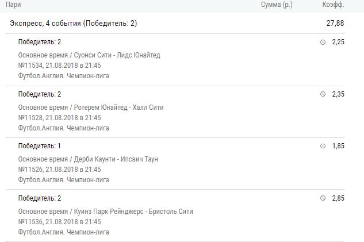Click event number №11528 line
The width and height of the screenshot is (364, 242).
click(59, 118)
